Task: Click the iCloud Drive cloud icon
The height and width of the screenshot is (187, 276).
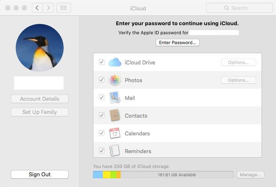Action: tap(115, 62)
